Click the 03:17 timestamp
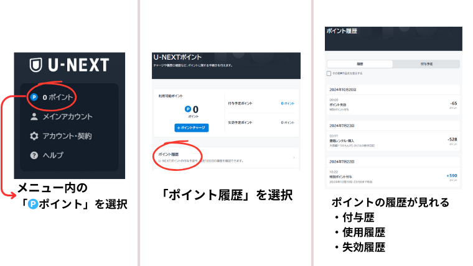This screenshot has width=473, height=266. [x=334, y=136]
